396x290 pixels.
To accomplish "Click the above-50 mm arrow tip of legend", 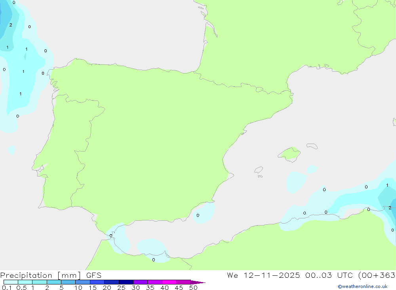I will pyautogui.click(x=198, y=282).
